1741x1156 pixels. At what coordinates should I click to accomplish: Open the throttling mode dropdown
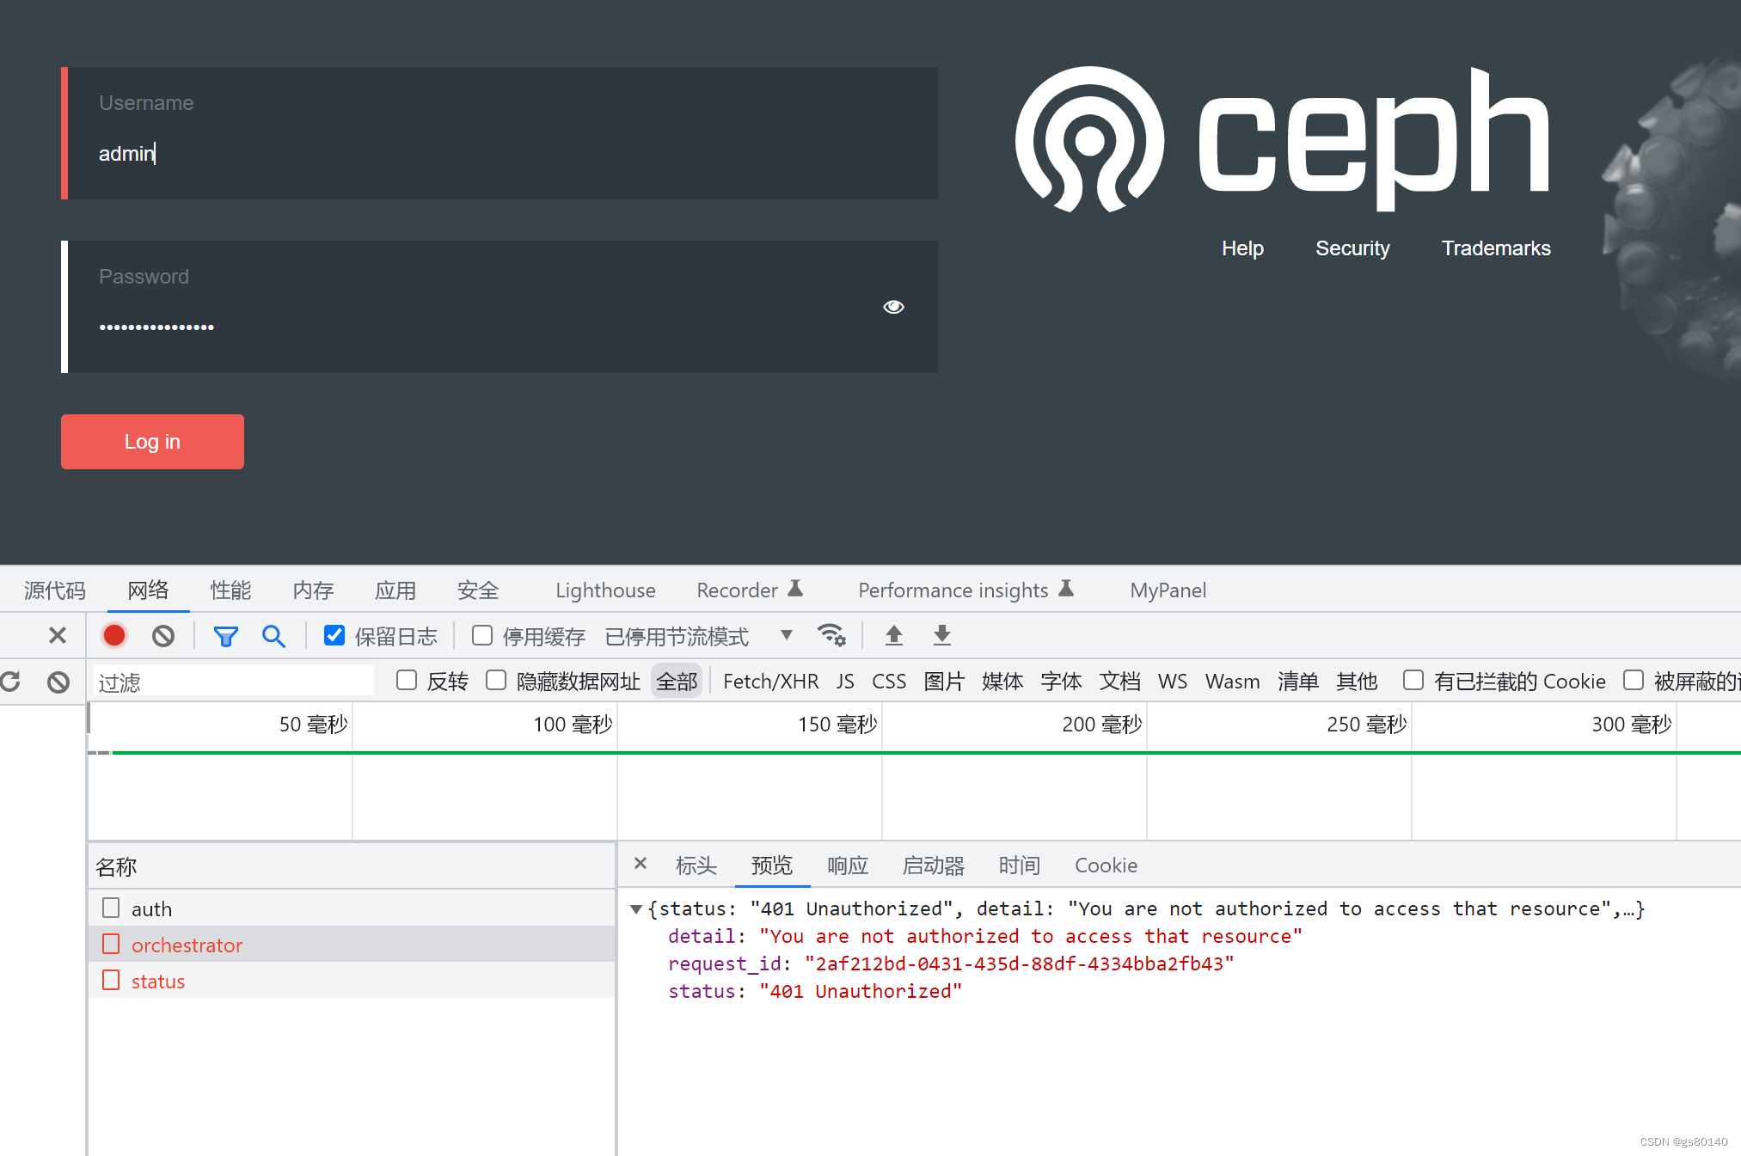[786, 635]
